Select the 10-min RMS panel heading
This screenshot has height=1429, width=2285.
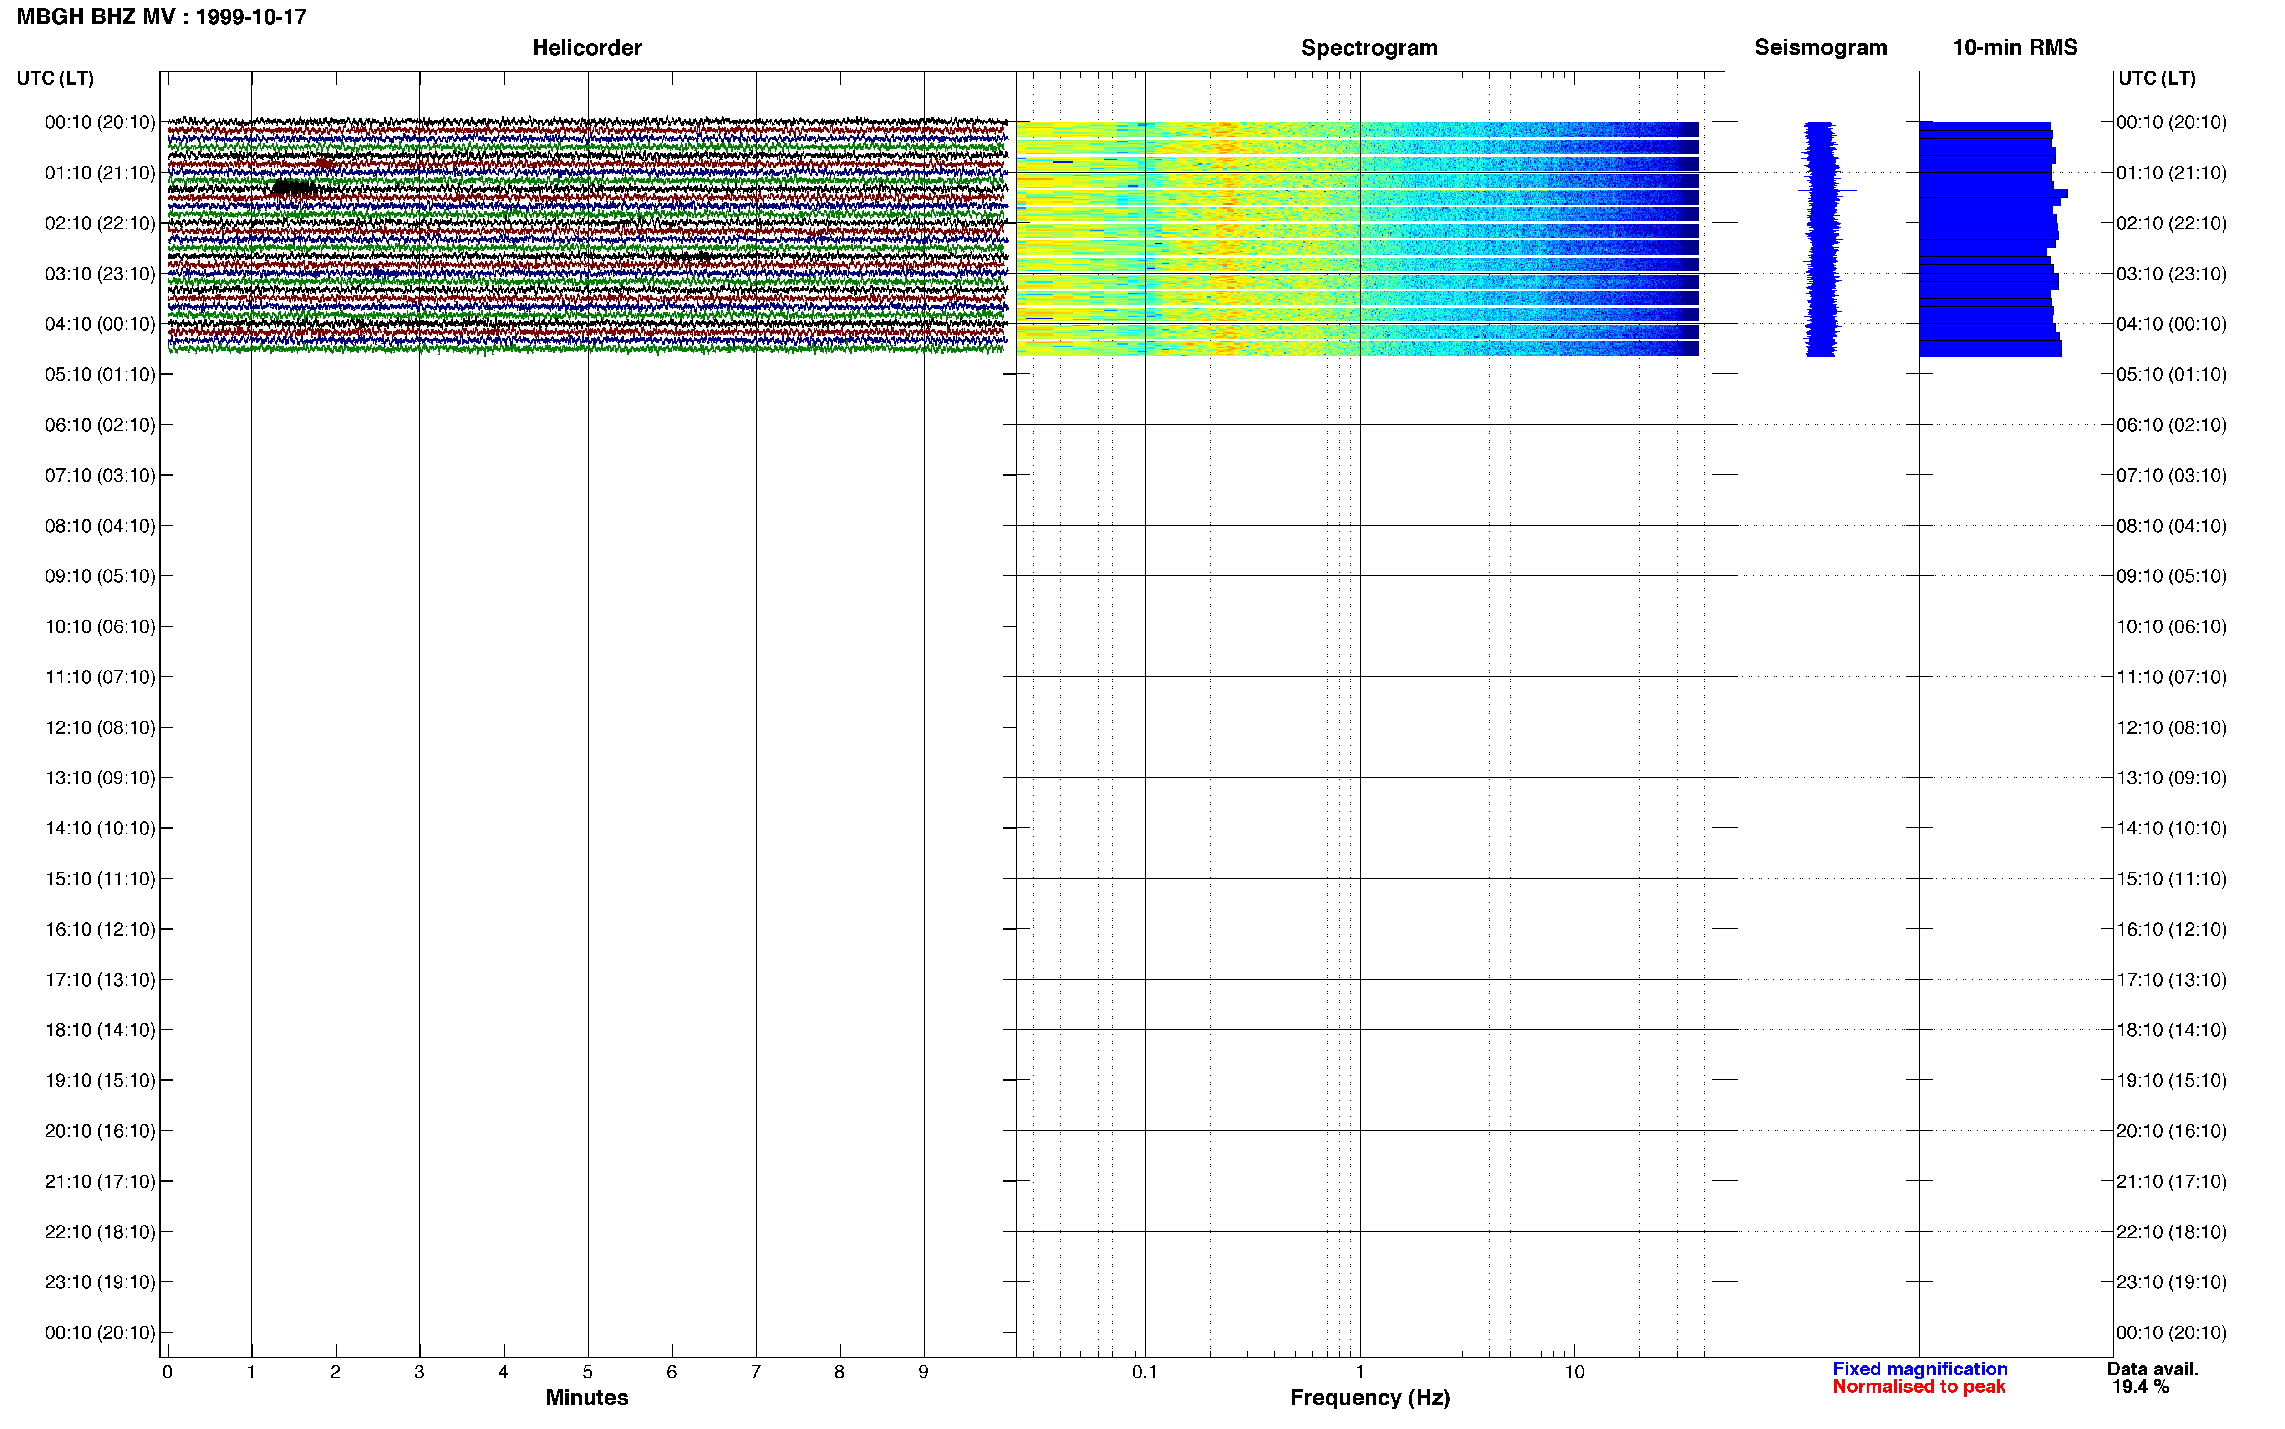click(x=2015, y=47)
